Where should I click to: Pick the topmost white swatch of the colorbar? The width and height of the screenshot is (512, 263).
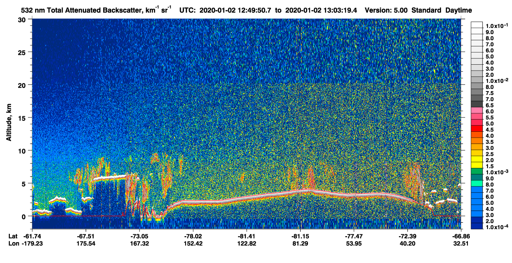point(477,24)
